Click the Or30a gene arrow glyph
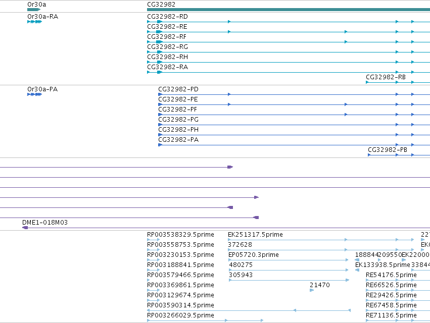Viewport: 430px width, 323px height. tap(34, 10)
